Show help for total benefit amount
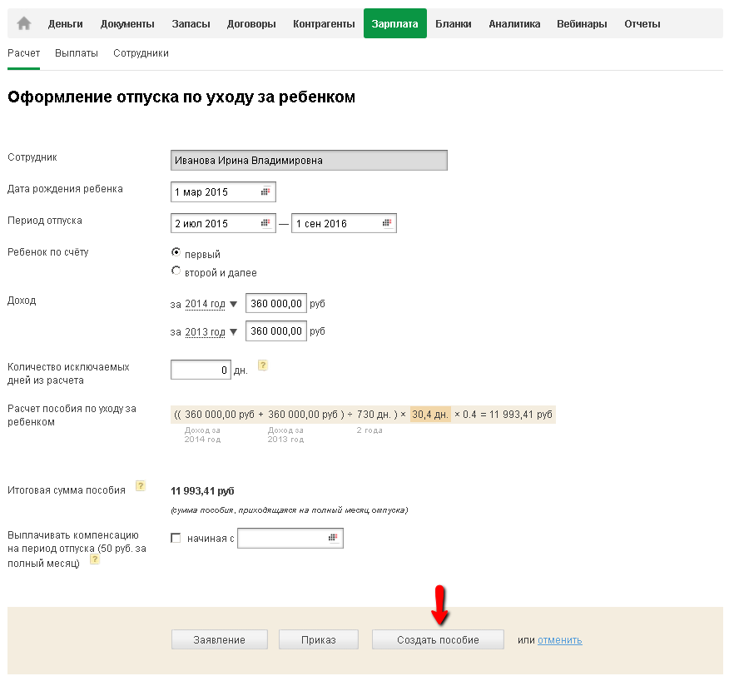This screenshot has width=729, height=686. (141, 486)
